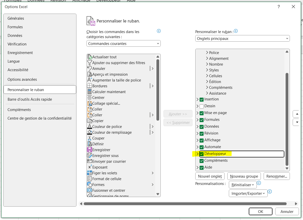Select the Fusionner et centrer icon

pos(90,190)
